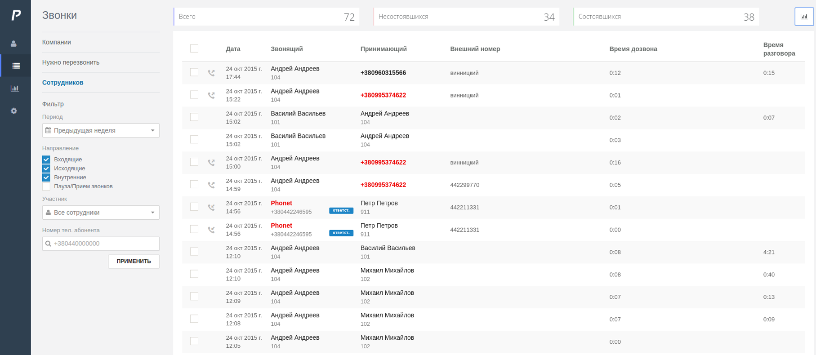Viewport: 816px width, 355px height.
Task: Click the Всего 72 summary card
Action: [267, 17]
